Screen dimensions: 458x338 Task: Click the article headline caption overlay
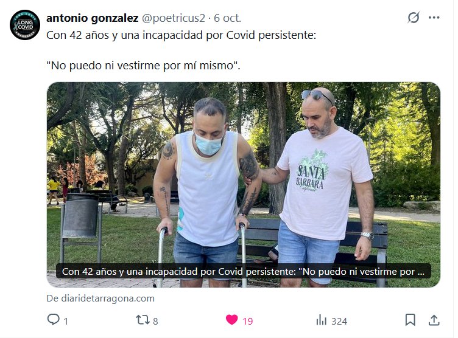[244, 272]
